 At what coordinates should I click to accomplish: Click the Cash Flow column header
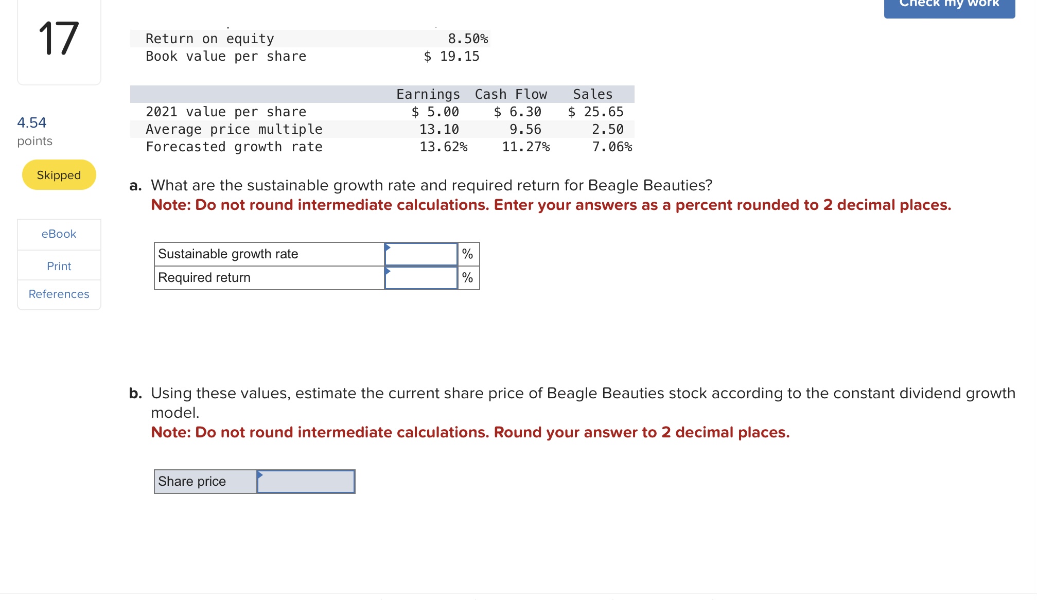[511, 94]
